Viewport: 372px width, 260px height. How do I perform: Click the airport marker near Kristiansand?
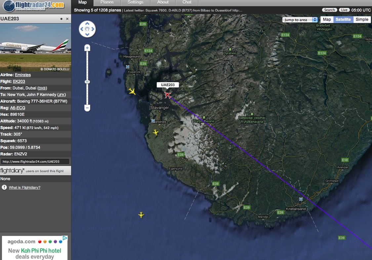point(301,199)
